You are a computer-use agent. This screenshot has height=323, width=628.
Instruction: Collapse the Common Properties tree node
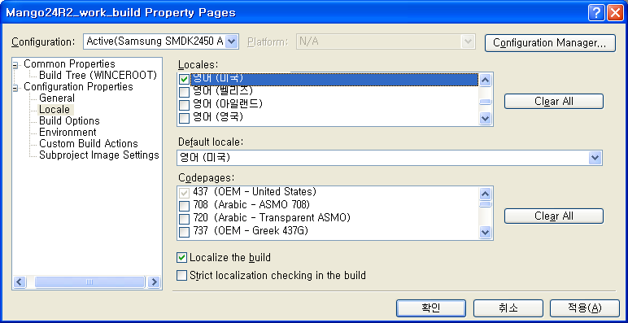(15, 64)
